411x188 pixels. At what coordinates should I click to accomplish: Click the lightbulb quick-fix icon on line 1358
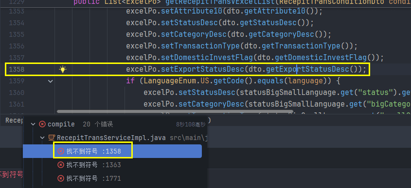coord(63,69)
